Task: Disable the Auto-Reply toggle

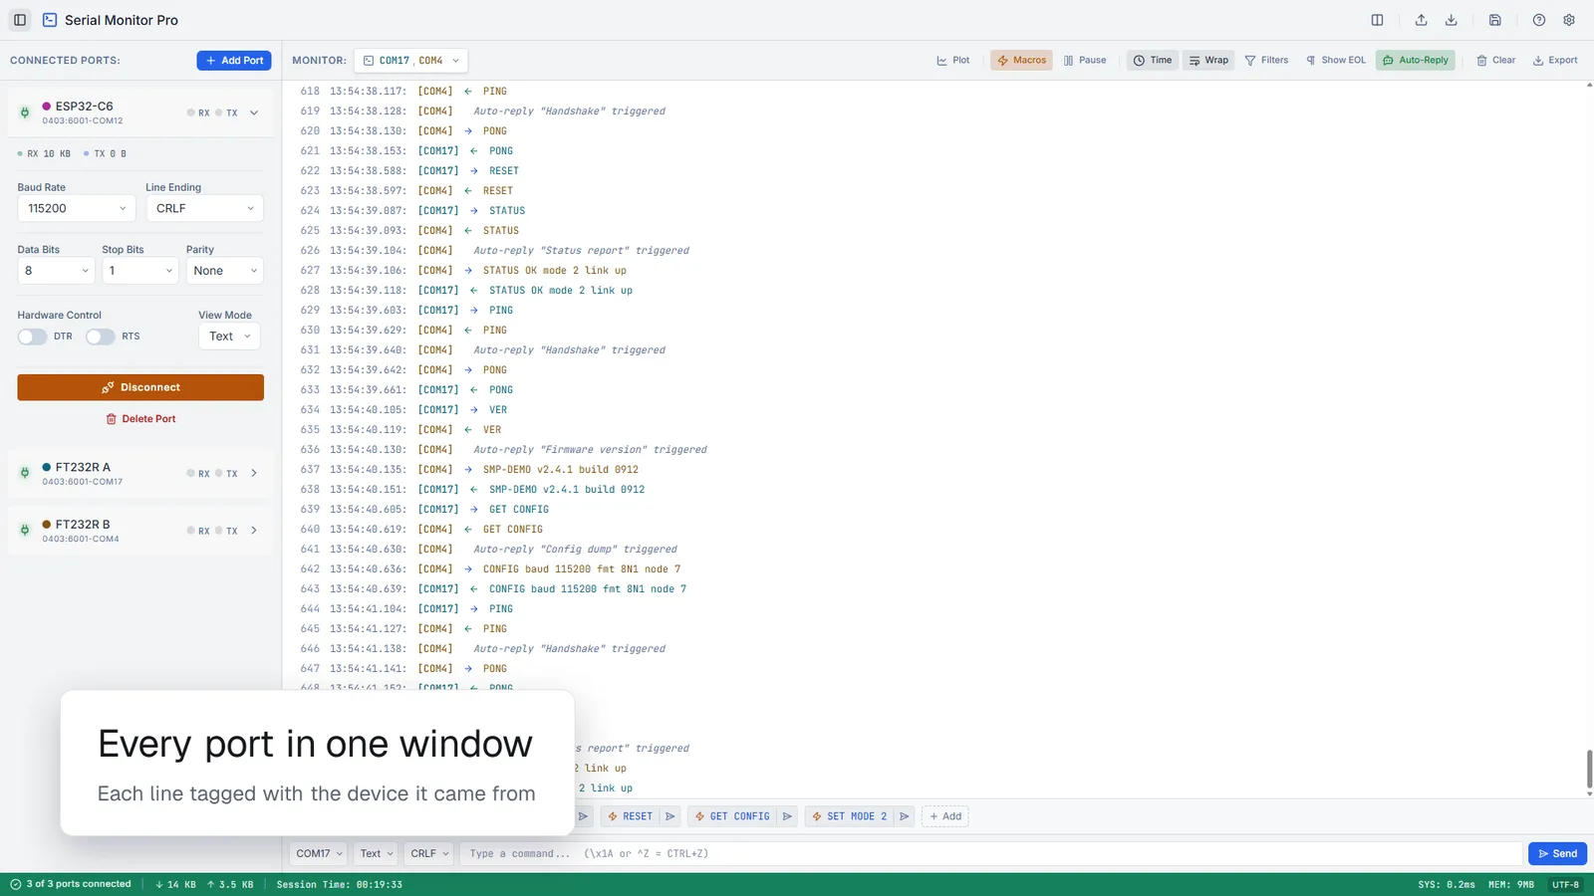Action: 1416,61
